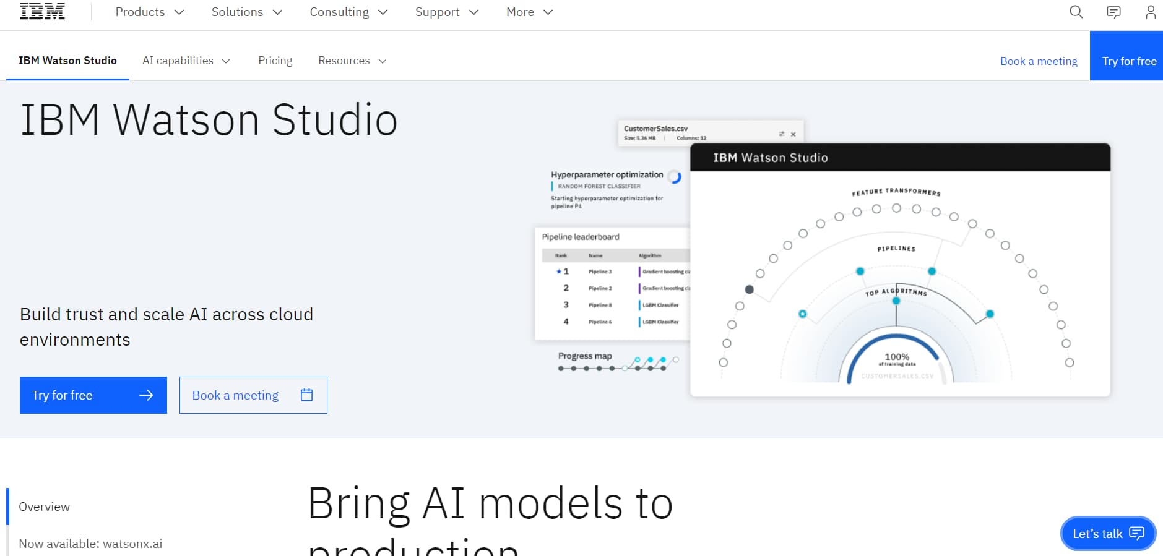Click the CustomerSales.csv card in illustration
1163x556 pixels.
point(711,133)
